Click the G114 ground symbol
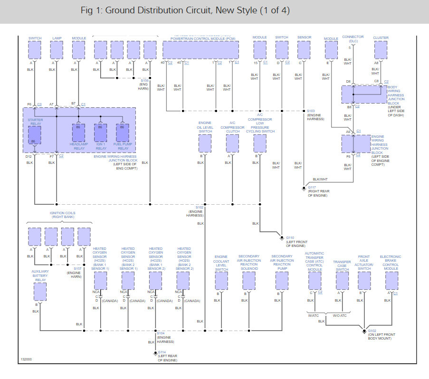429x379 pixels. (x=155, y=353)
